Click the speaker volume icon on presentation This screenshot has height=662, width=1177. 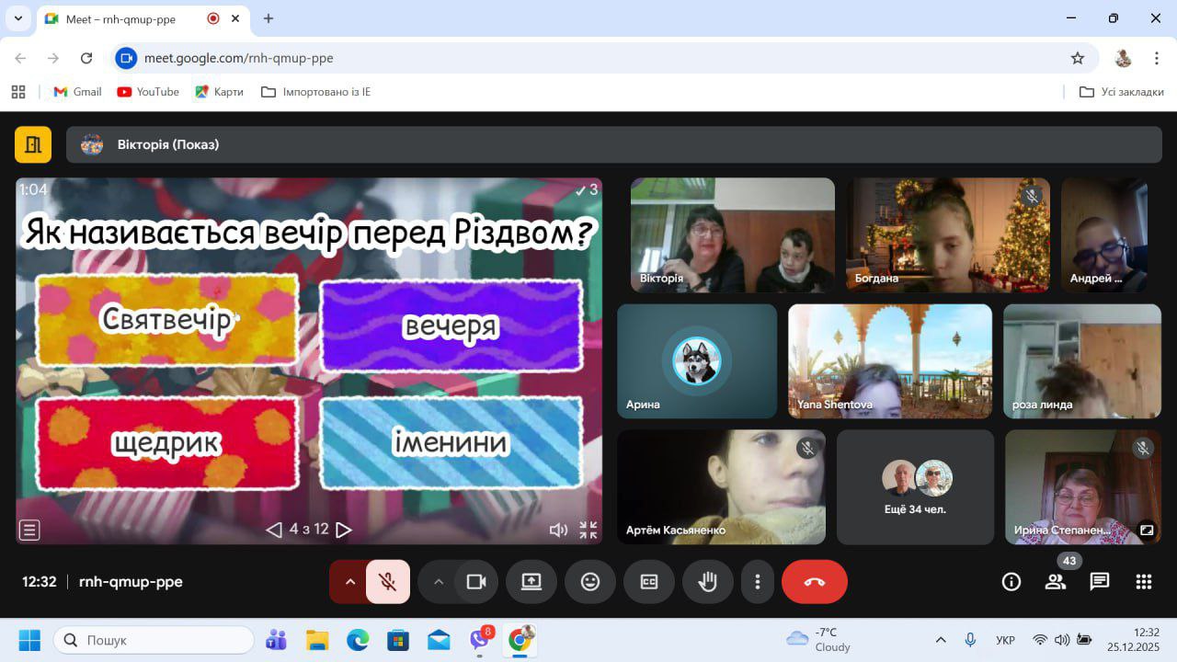pos(557,530)
